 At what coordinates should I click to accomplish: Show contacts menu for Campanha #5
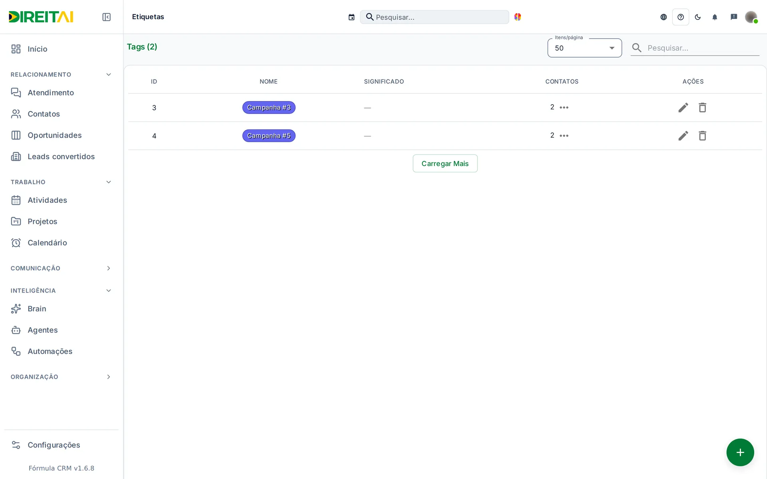click(564, 136)
